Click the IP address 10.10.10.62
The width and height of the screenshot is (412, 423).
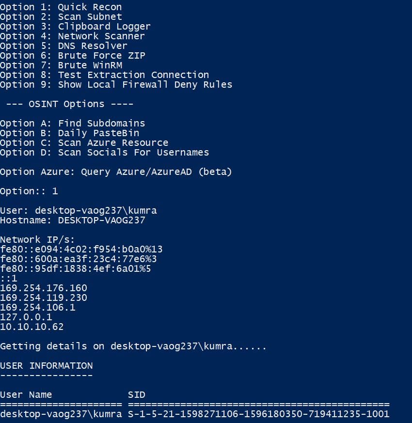coord(32,327)
